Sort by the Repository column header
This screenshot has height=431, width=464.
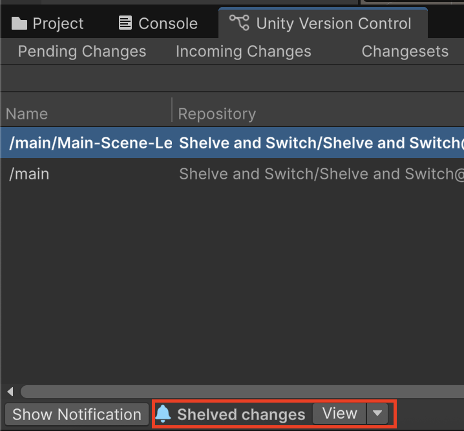point(217,114)
